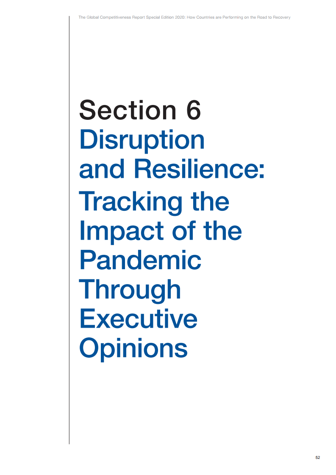This screenshot has width=336, height=475.
Task: Click "the" following "Impact of"
Action: point(223,231)
